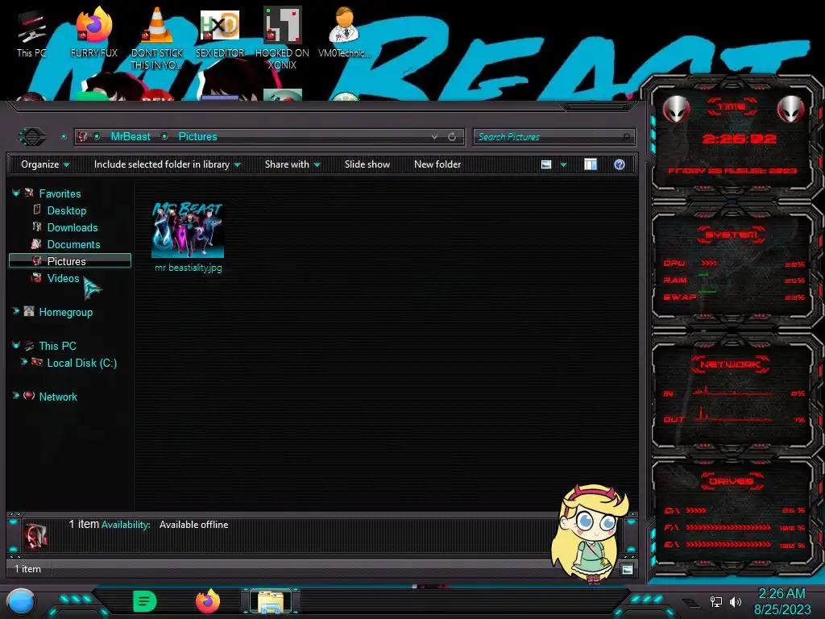Collapse the This PC tree node

pyautogui.click(x=16, y=345)
